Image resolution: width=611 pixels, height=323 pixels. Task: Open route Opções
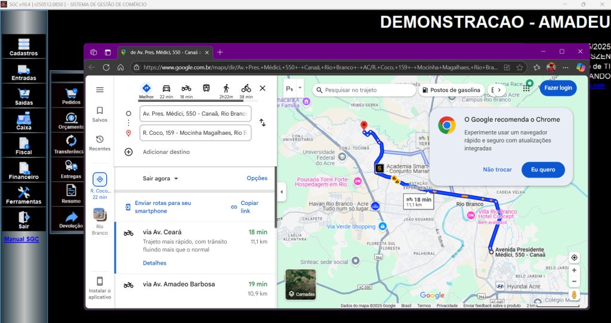[x=257, y=178]
